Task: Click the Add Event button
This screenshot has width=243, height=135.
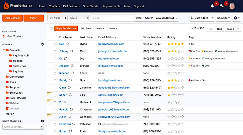Action: (x=86, y=28)
